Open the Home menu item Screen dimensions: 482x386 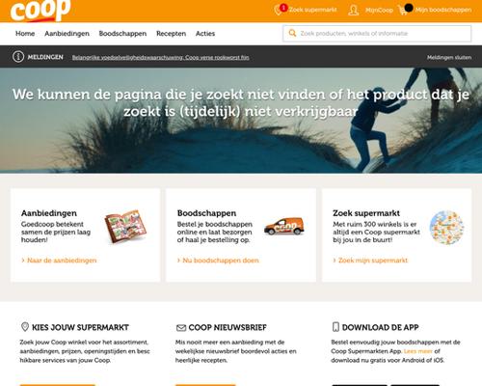click(25, 34)
